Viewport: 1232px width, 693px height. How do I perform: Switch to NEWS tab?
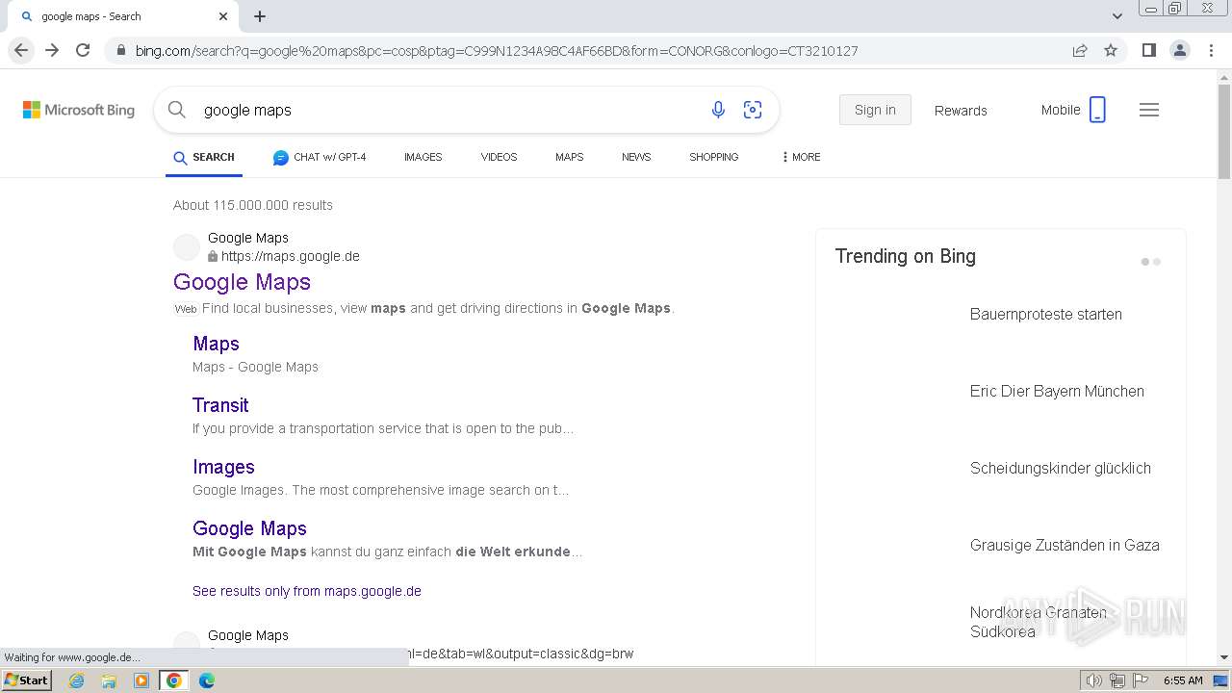[x=636, y=157]
